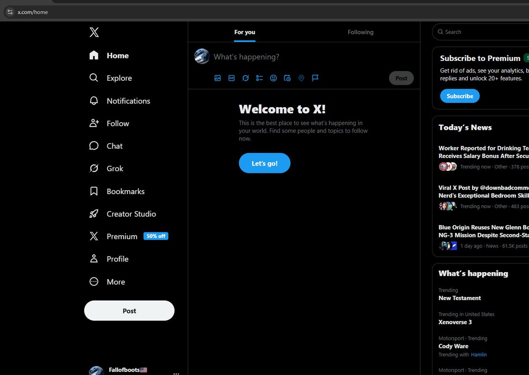Open the Chat bubble icon
The image size is (529, 375).
[x=94, y=146]
